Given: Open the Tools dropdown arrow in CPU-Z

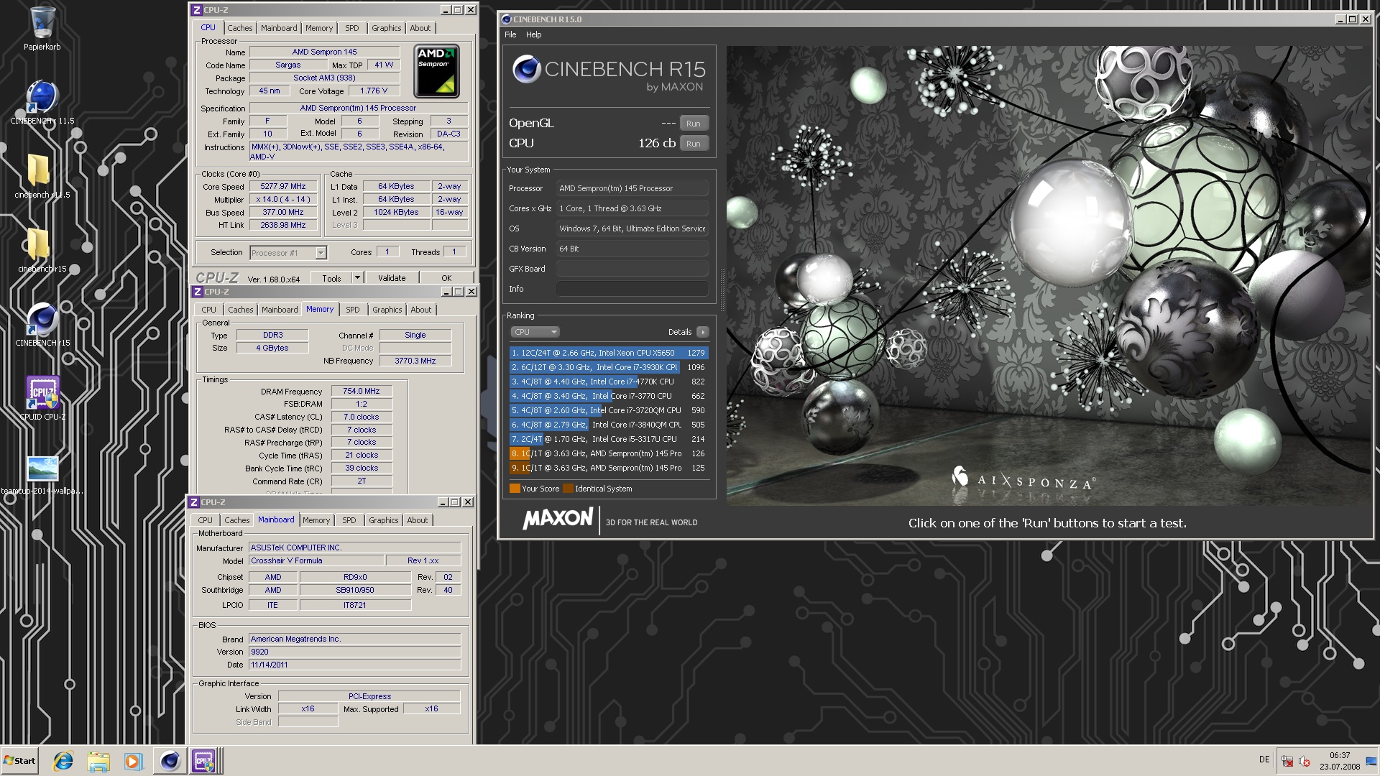Looking at the screenshot, I should (x=356, y=278).
